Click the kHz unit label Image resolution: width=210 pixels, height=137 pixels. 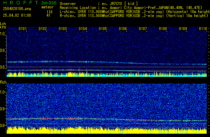[3, 27]
